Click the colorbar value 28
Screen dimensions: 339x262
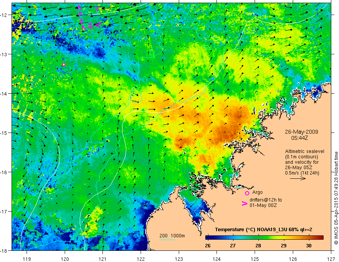(258, 245)
